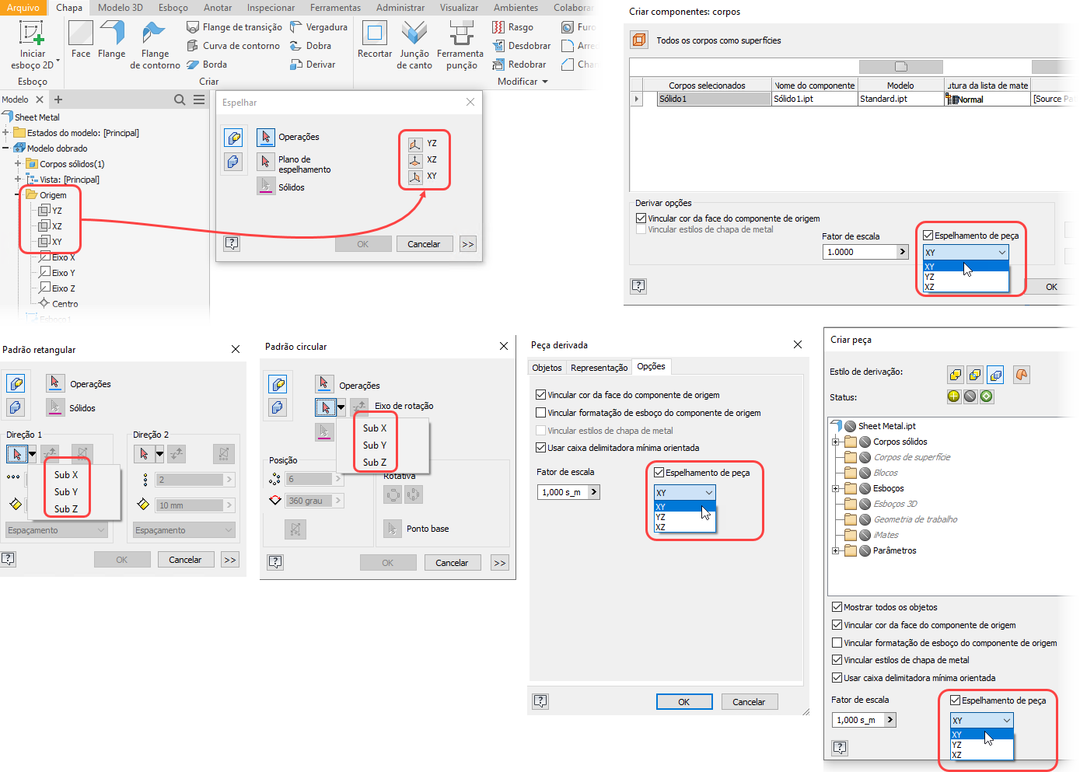The width and height of the screenshot is (1080, 772).
Task: Click the XZ plane button in Espelhar dialog
Action: (415, 160)
